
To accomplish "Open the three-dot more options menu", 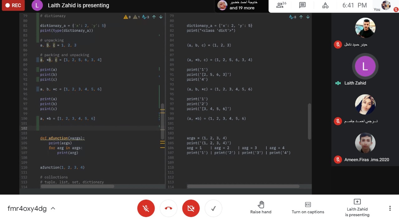I will point(390,208).
